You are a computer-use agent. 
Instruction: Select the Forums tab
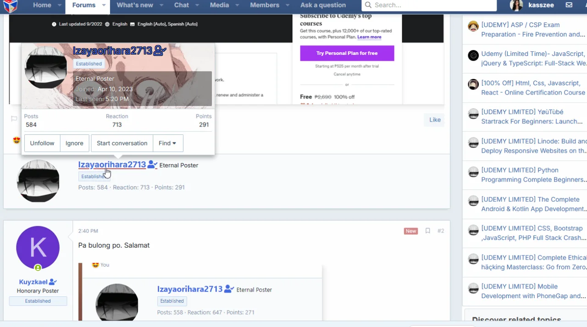tap(84, 5)
